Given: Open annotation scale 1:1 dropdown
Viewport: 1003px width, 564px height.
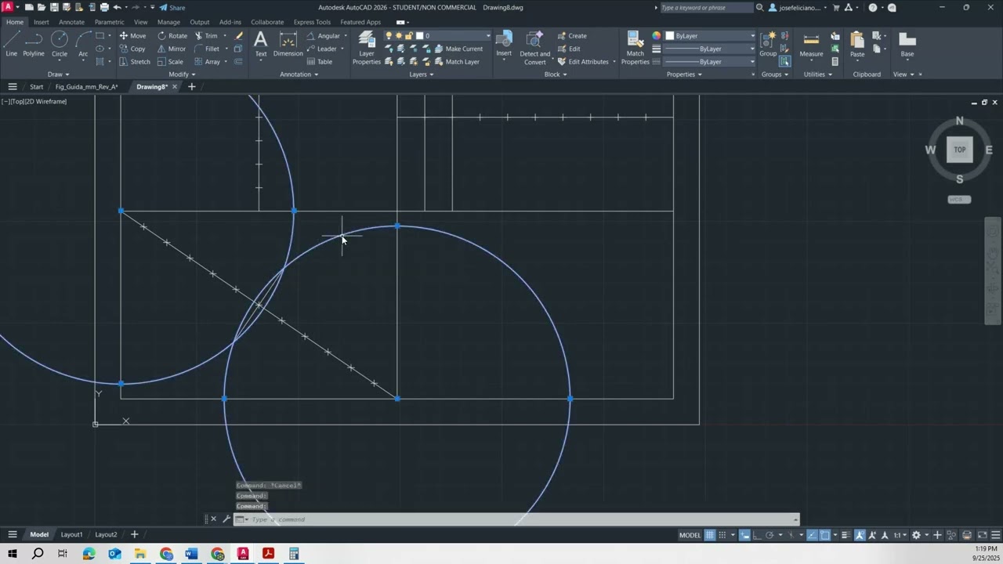Looking at the screenshot, I should [900, 535].
